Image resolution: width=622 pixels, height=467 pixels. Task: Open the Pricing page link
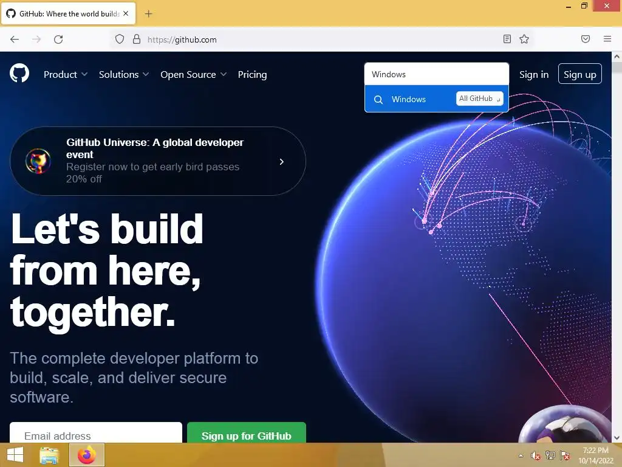252,74
